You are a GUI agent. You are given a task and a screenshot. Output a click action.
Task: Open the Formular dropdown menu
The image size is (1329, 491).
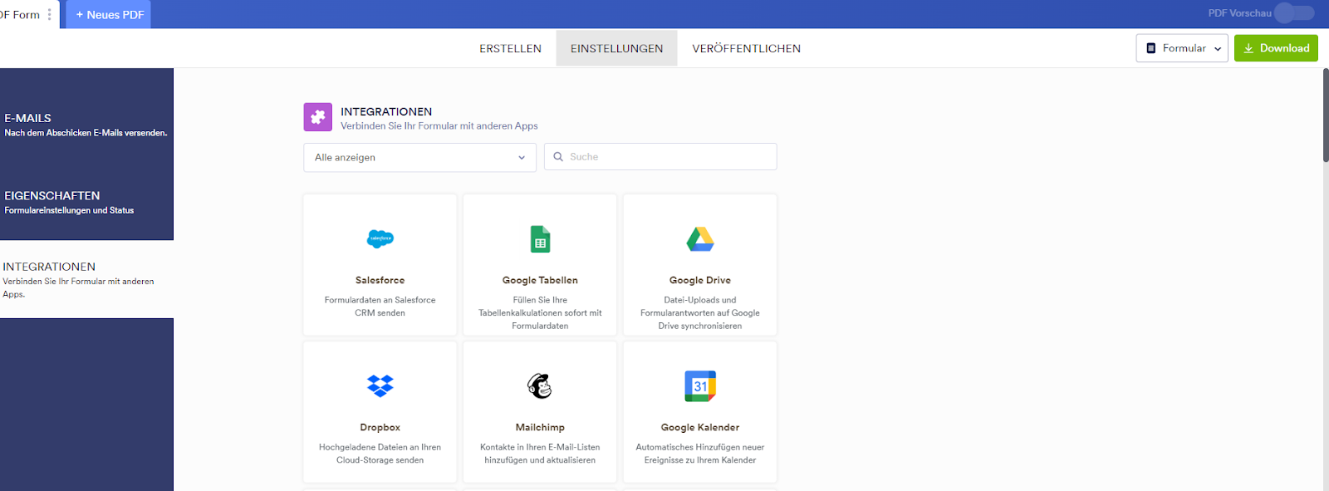click(1182, 48)
